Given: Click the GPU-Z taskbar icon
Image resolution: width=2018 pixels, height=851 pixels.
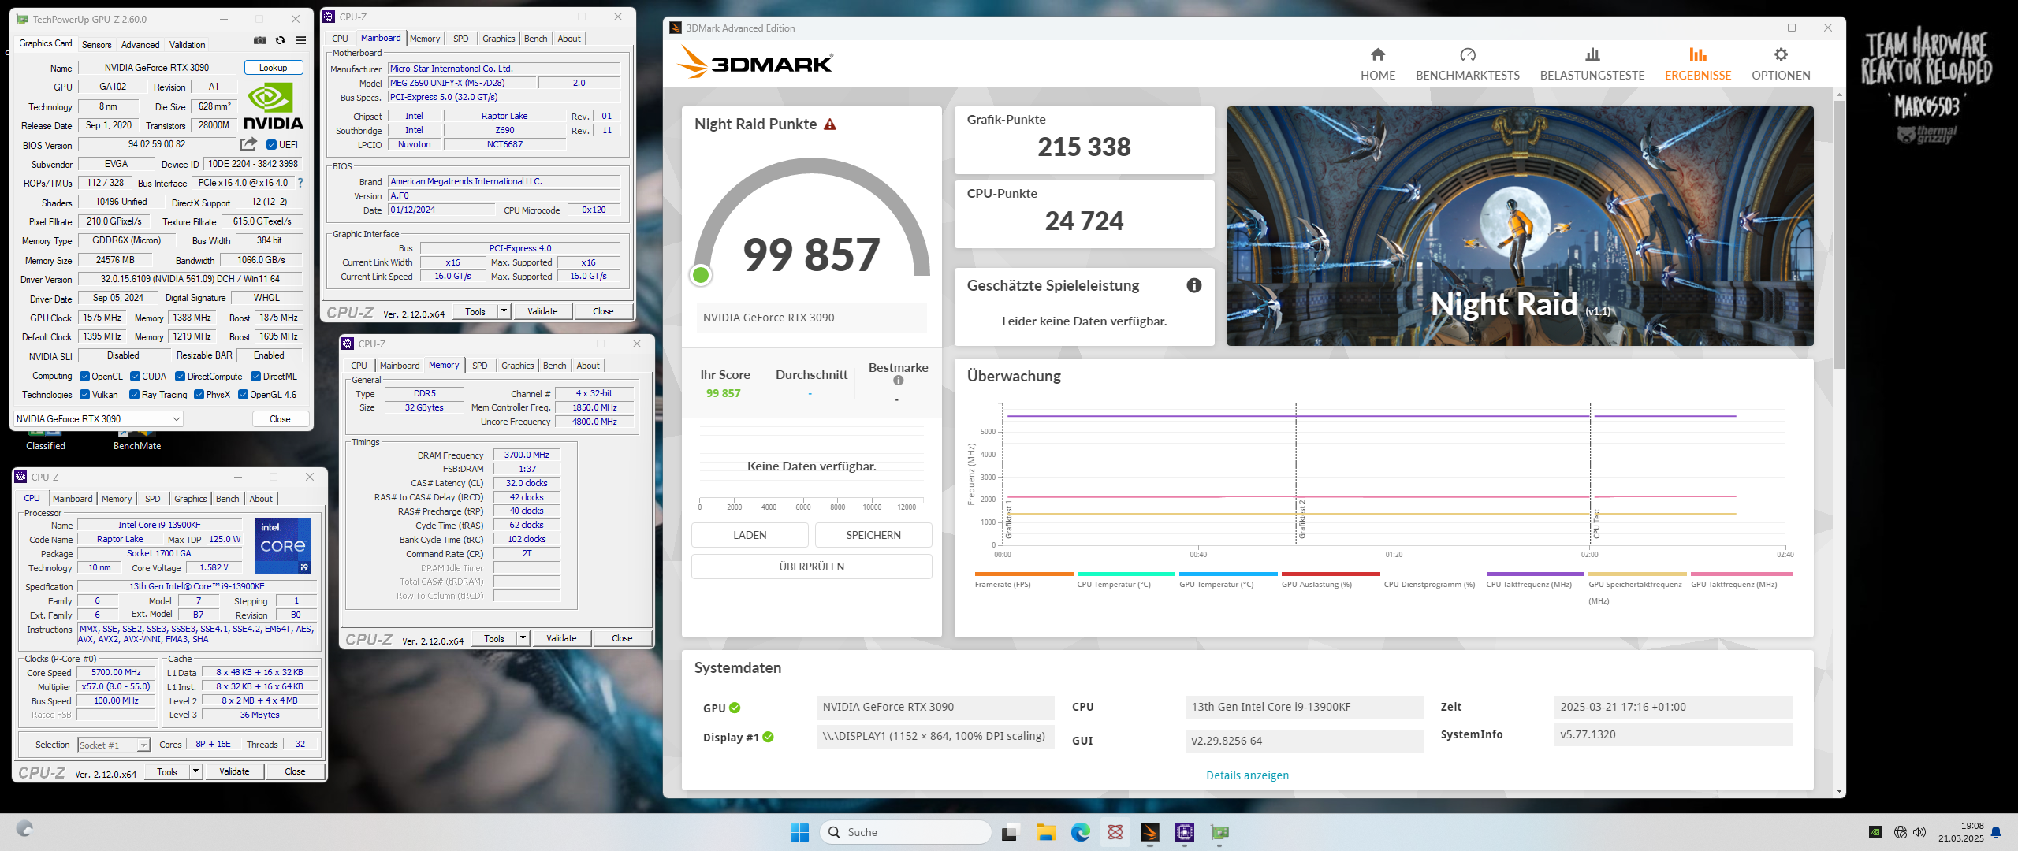Looking at the screenshot, I should tap(1219, 832).
